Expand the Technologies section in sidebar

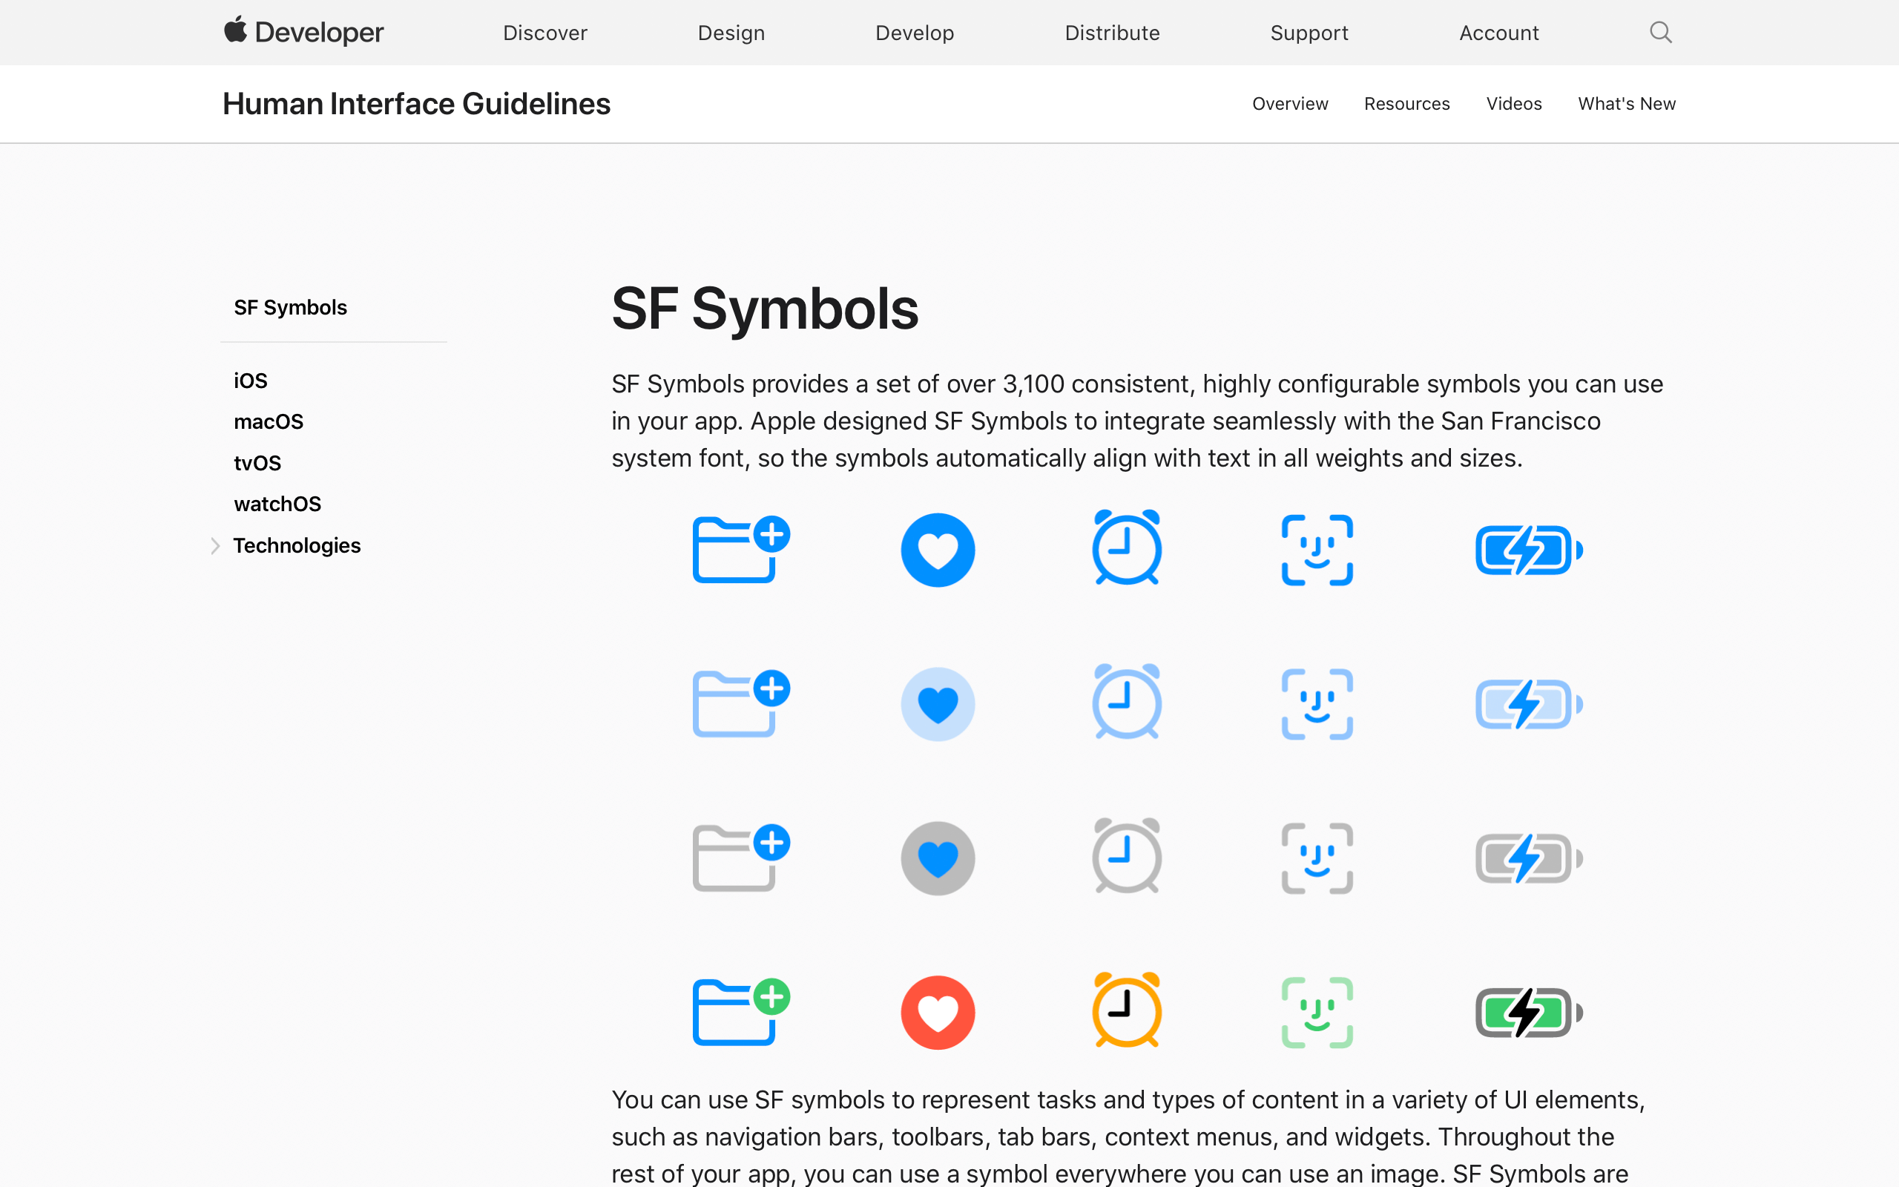pos(214,545)
